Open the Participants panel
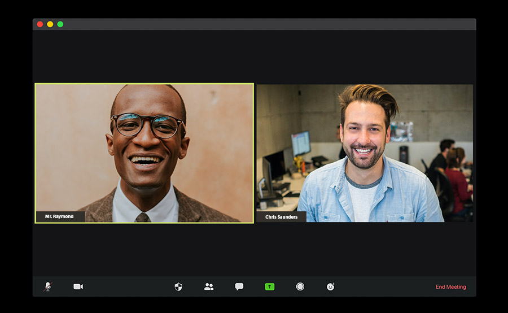Screen dimensions: 508x313 point(209,286)
